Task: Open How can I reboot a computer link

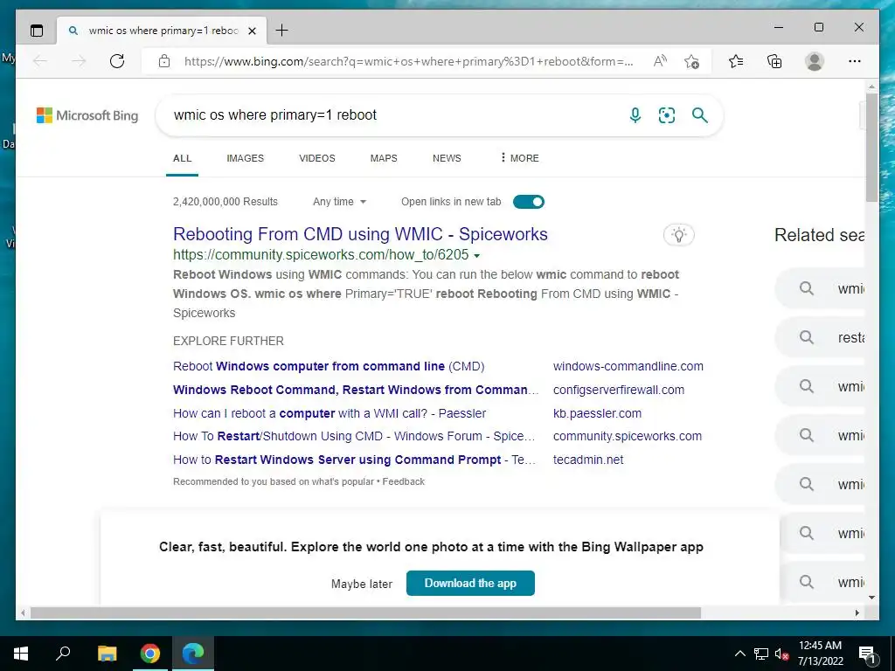Action: click(x=330, y=413)
